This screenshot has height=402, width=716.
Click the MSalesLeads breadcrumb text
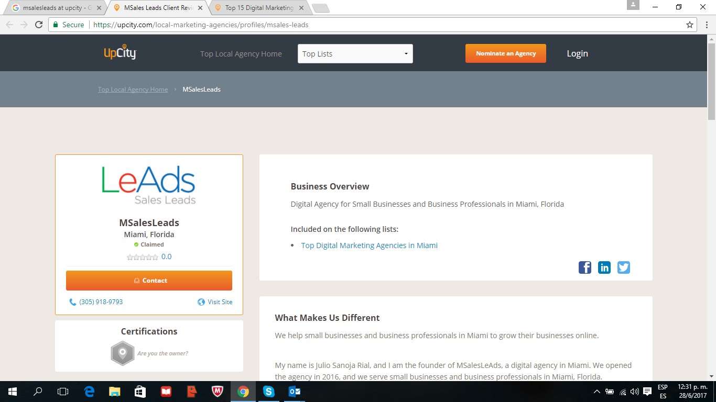coord(201,90)
